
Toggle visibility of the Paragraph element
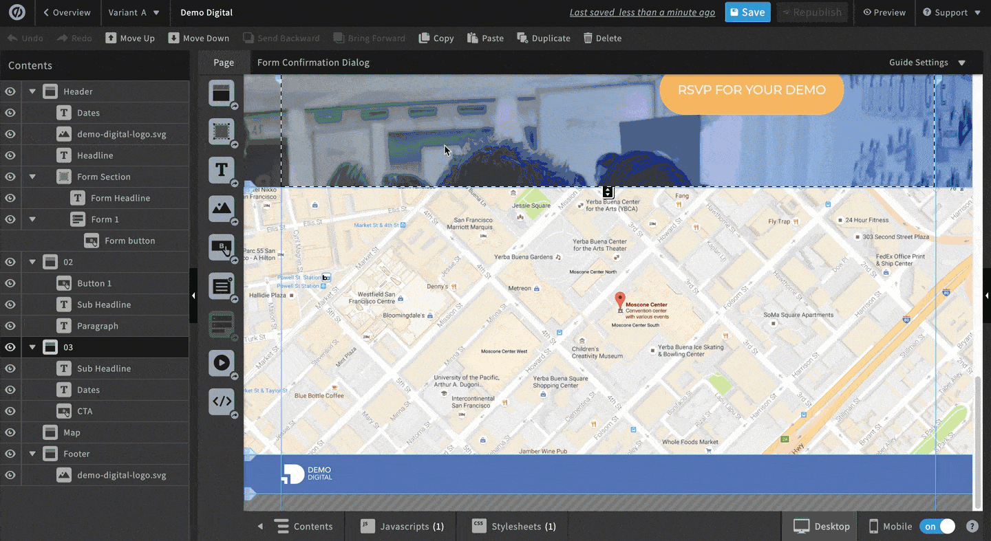10,326
